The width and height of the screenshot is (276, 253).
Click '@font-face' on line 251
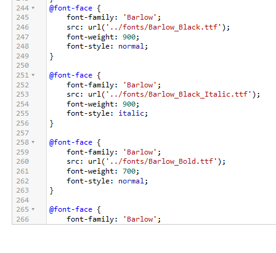[x=71, y=75]
